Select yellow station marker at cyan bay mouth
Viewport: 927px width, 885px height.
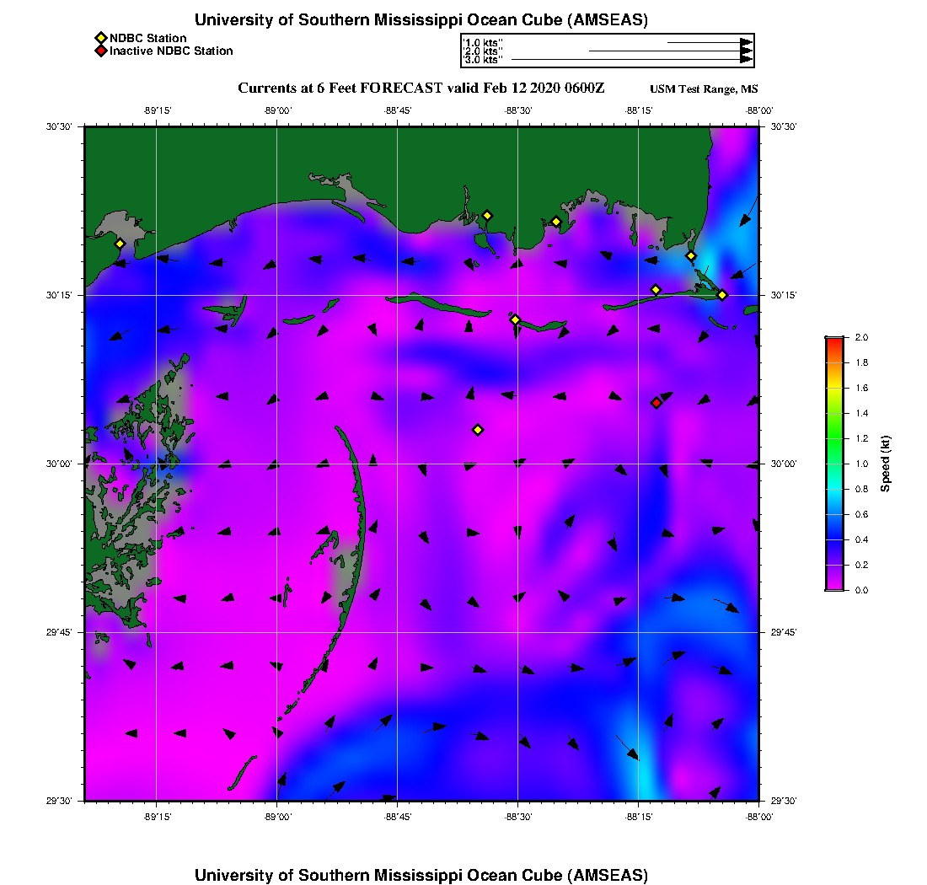point(690,256)
